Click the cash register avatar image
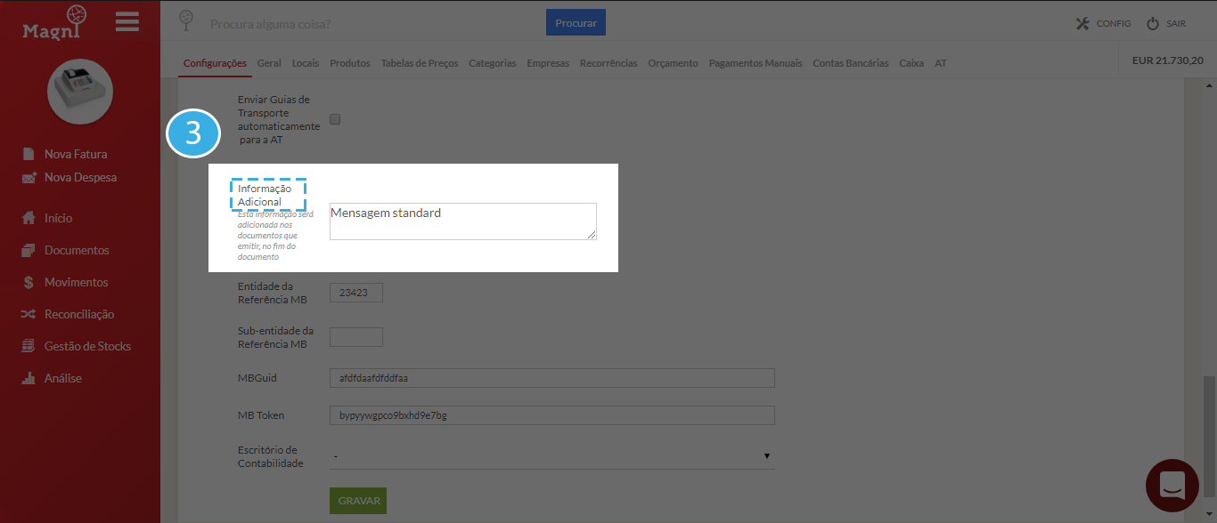This screenshot has height=523, width=1217. pyautogui.click(x=80, y=92)
